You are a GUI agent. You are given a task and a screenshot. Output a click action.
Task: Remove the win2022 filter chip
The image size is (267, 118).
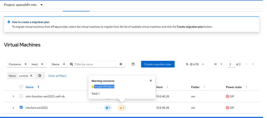[x=31, y=76]
